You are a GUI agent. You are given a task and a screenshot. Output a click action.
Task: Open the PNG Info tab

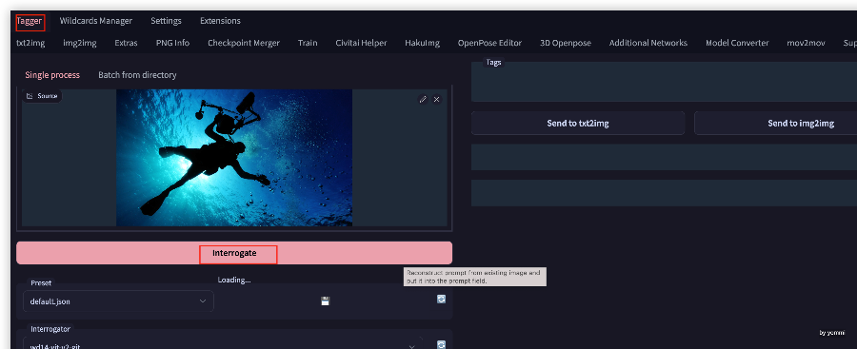tap(172, 43)
